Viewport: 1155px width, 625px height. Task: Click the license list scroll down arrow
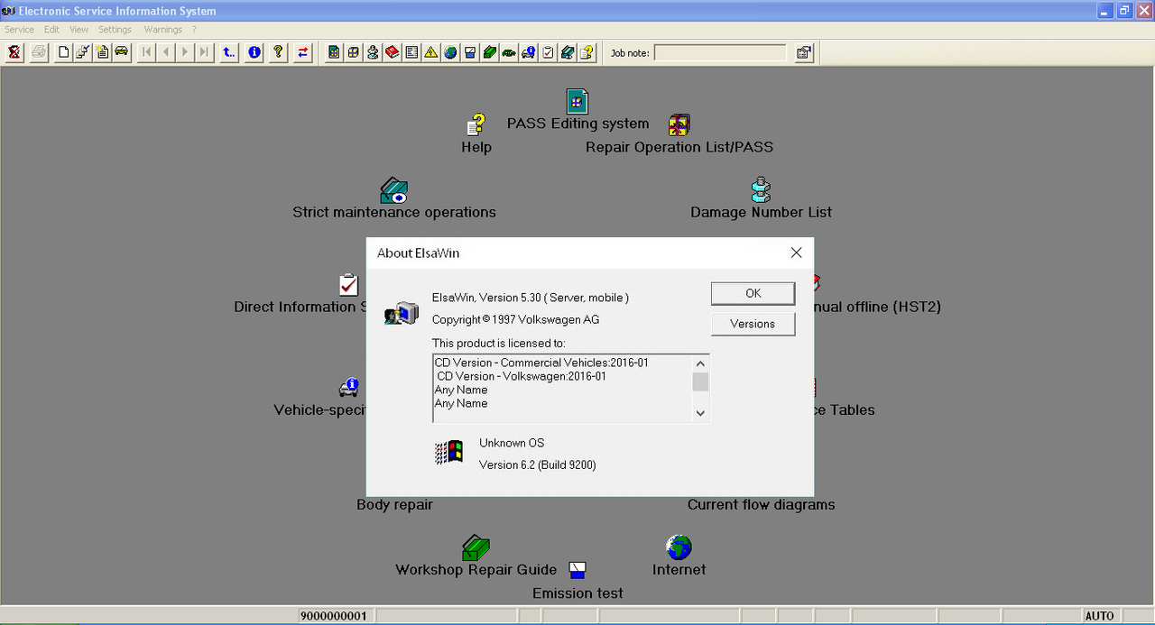(x=700, y=413)
